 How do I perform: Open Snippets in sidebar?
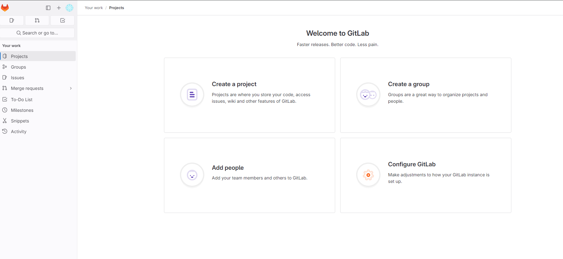38,121
